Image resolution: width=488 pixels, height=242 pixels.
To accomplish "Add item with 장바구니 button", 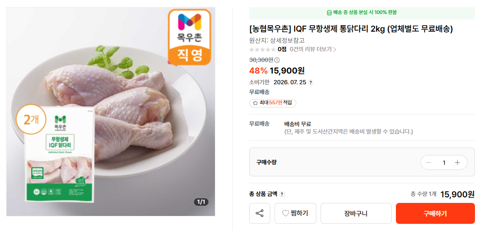I will (x=356, y=213).
